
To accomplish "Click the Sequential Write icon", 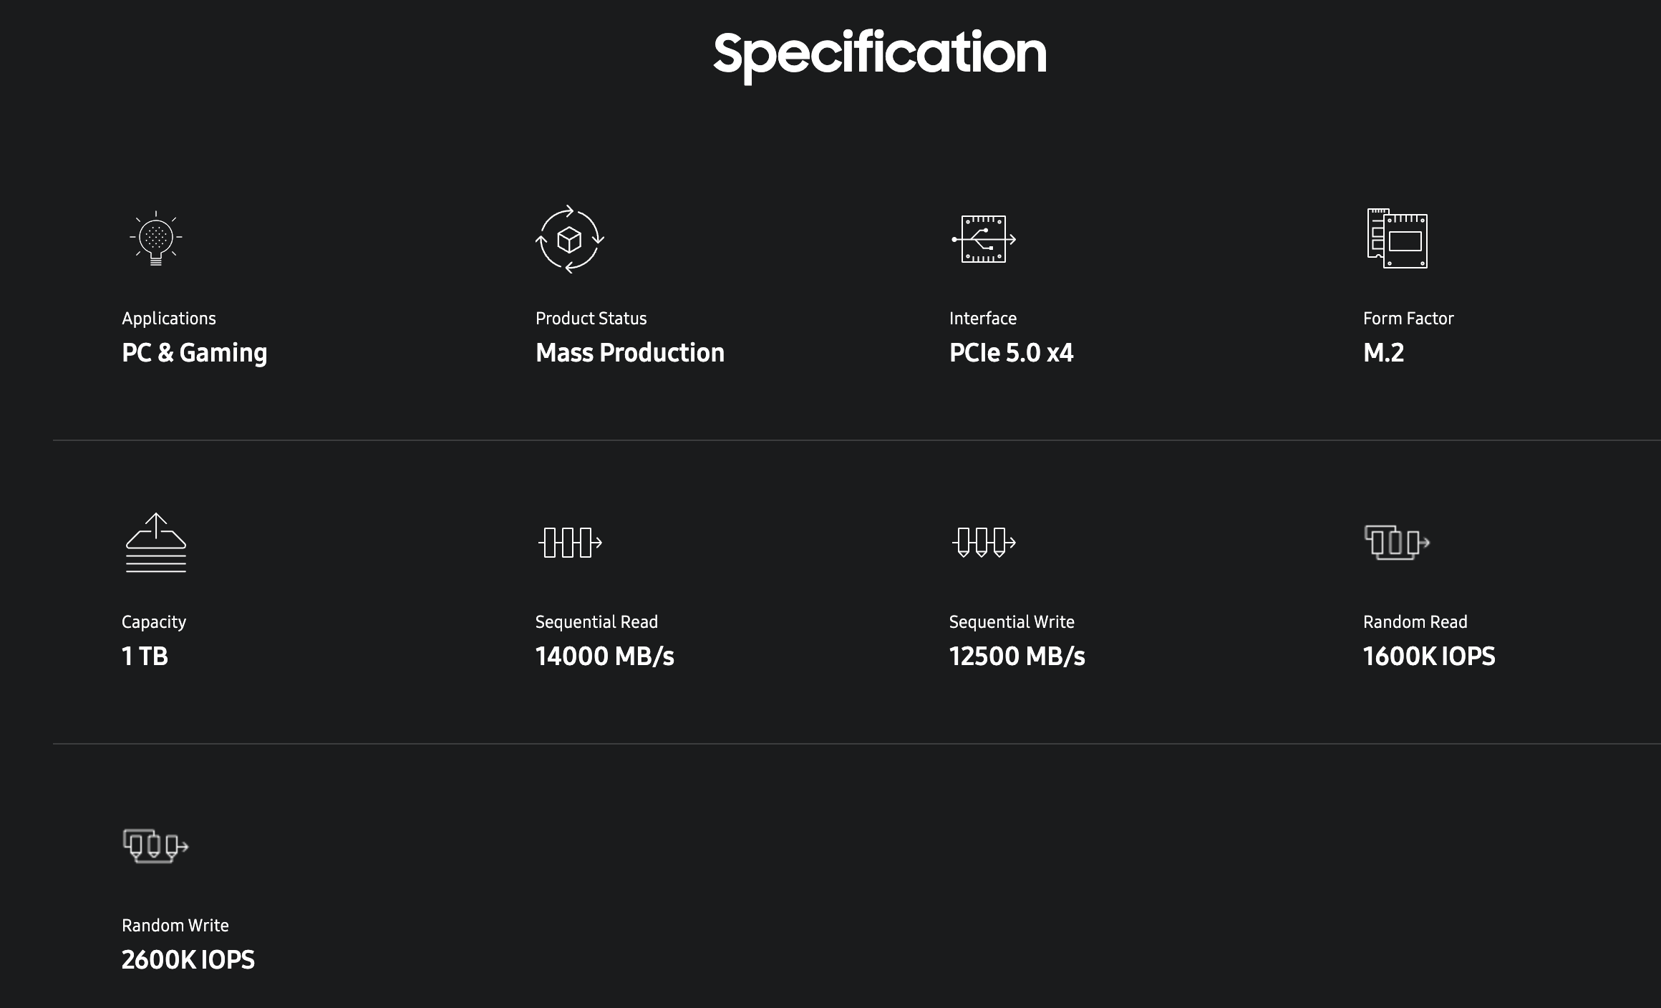I will click(984, 543).
